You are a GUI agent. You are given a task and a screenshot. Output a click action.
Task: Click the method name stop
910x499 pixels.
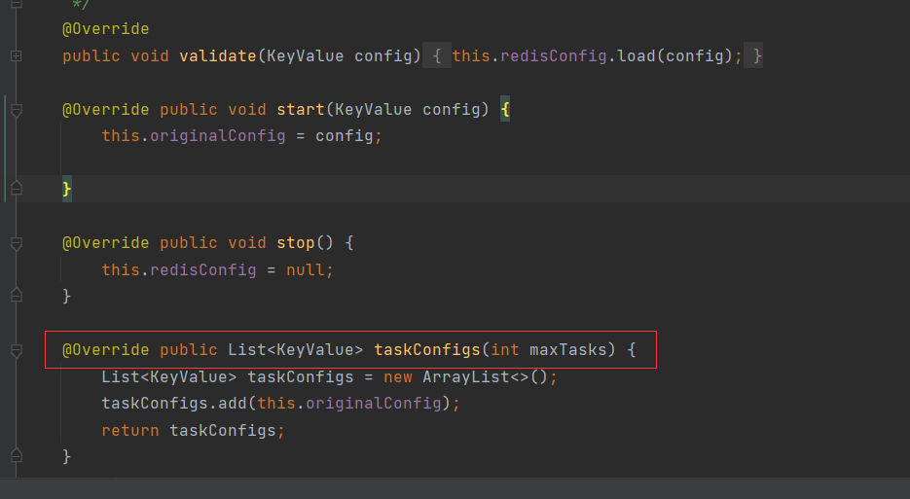pos(296,242)
